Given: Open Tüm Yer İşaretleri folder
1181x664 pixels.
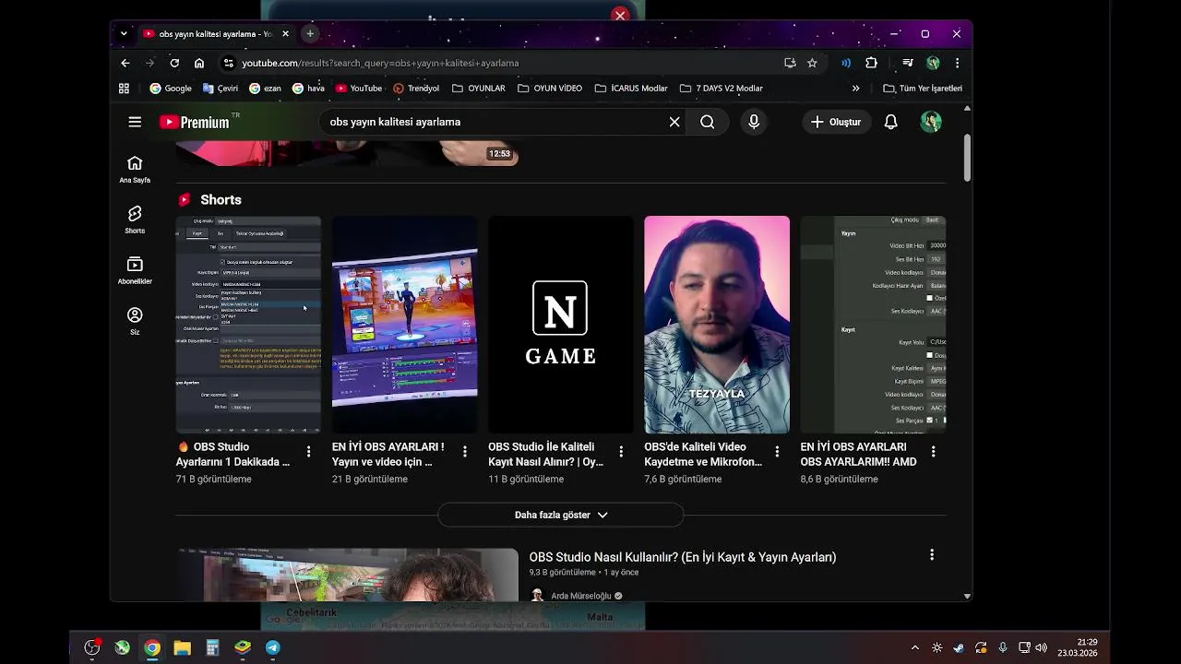Looking at the screenshot, I should click(x=923, y=89).
